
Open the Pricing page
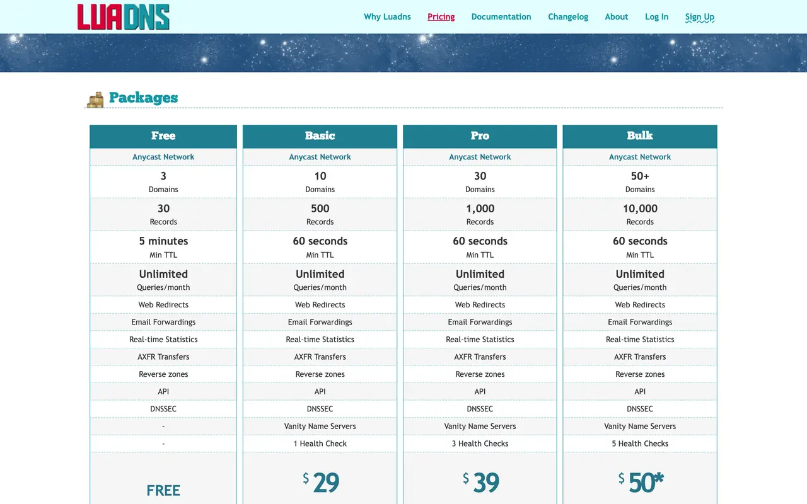[x=441, y=17]
